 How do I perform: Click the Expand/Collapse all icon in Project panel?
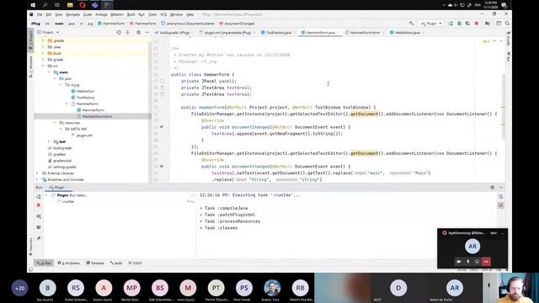point(127,32)
